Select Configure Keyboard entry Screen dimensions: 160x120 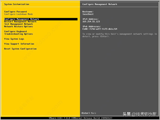[x=15, y=31]
